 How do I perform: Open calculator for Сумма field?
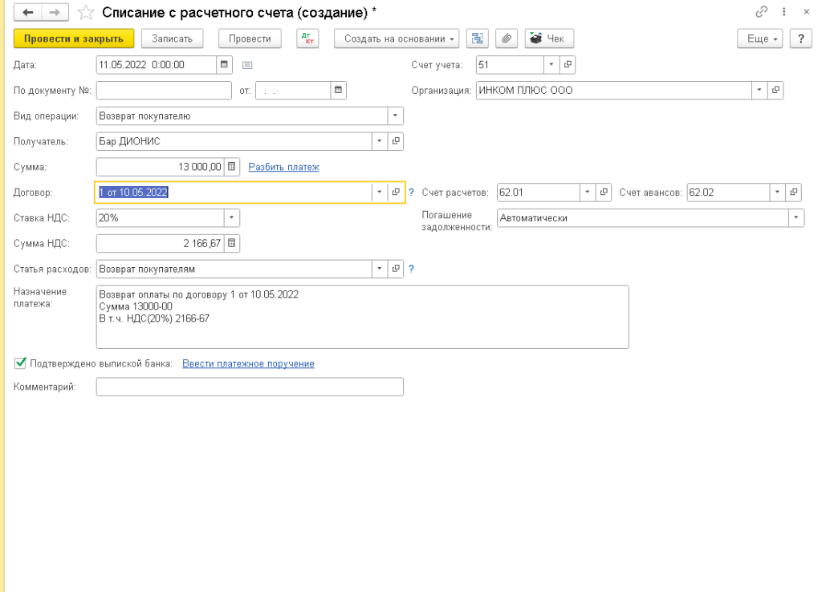232,167
